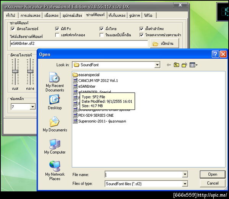The height and width of the screenshot is (199, 229).
Task: Select folder name easanspecial
Action: pyautogui.click(x=89, y=75)
